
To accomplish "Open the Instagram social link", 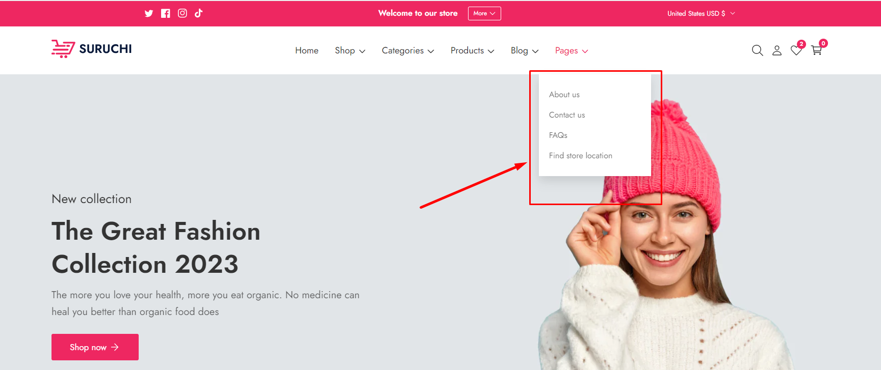I will 183,13.
